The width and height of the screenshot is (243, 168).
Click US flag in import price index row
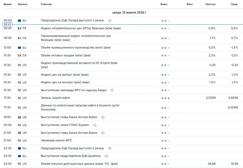[19, 75]
